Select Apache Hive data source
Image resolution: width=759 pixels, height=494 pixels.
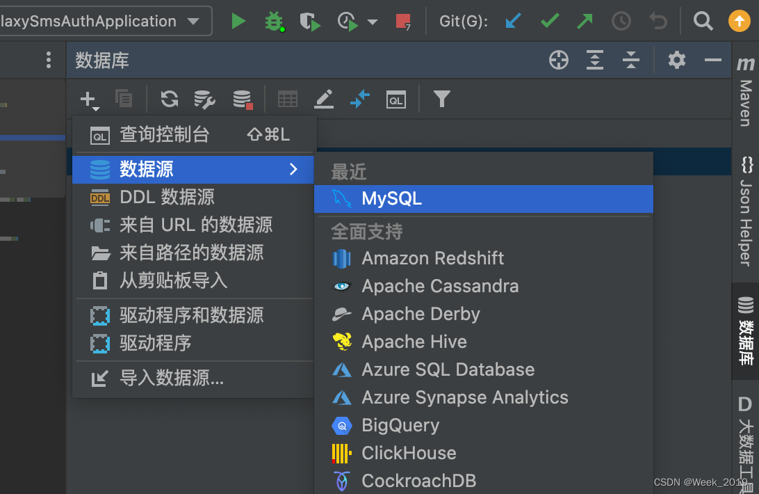point(484,342)
